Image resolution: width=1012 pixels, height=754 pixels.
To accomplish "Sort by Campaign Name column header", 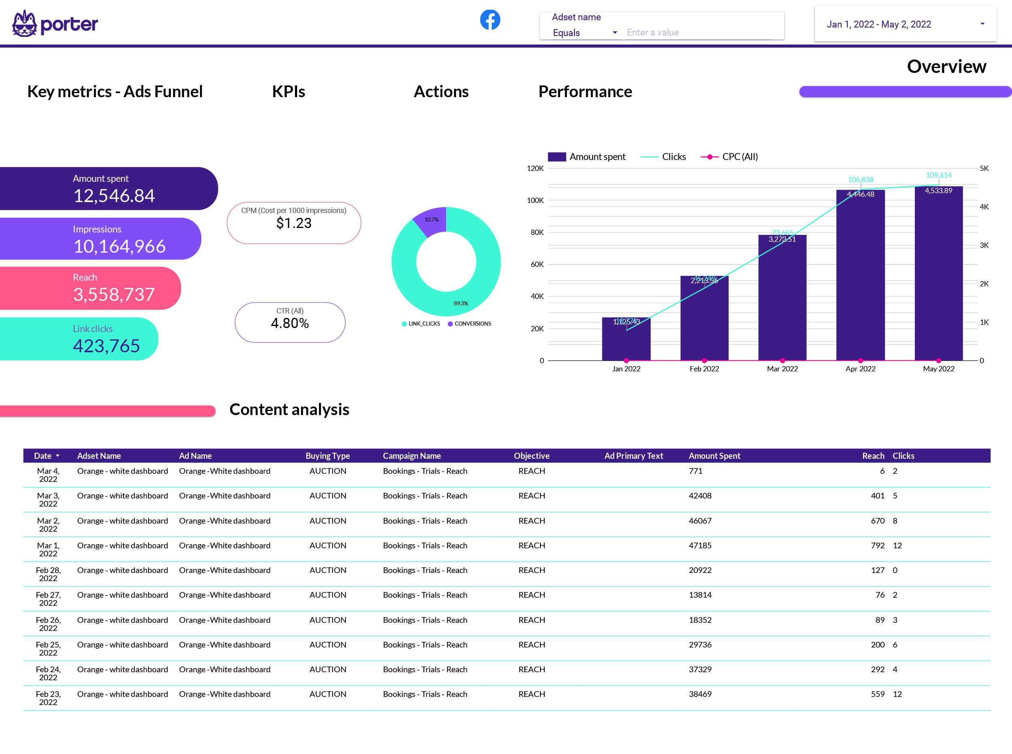I will click(412, 456).
